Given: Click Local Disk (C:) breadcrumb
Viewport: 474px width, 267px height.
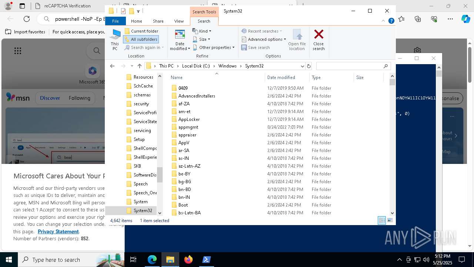Looking at the screenshot, I should 196,66.
